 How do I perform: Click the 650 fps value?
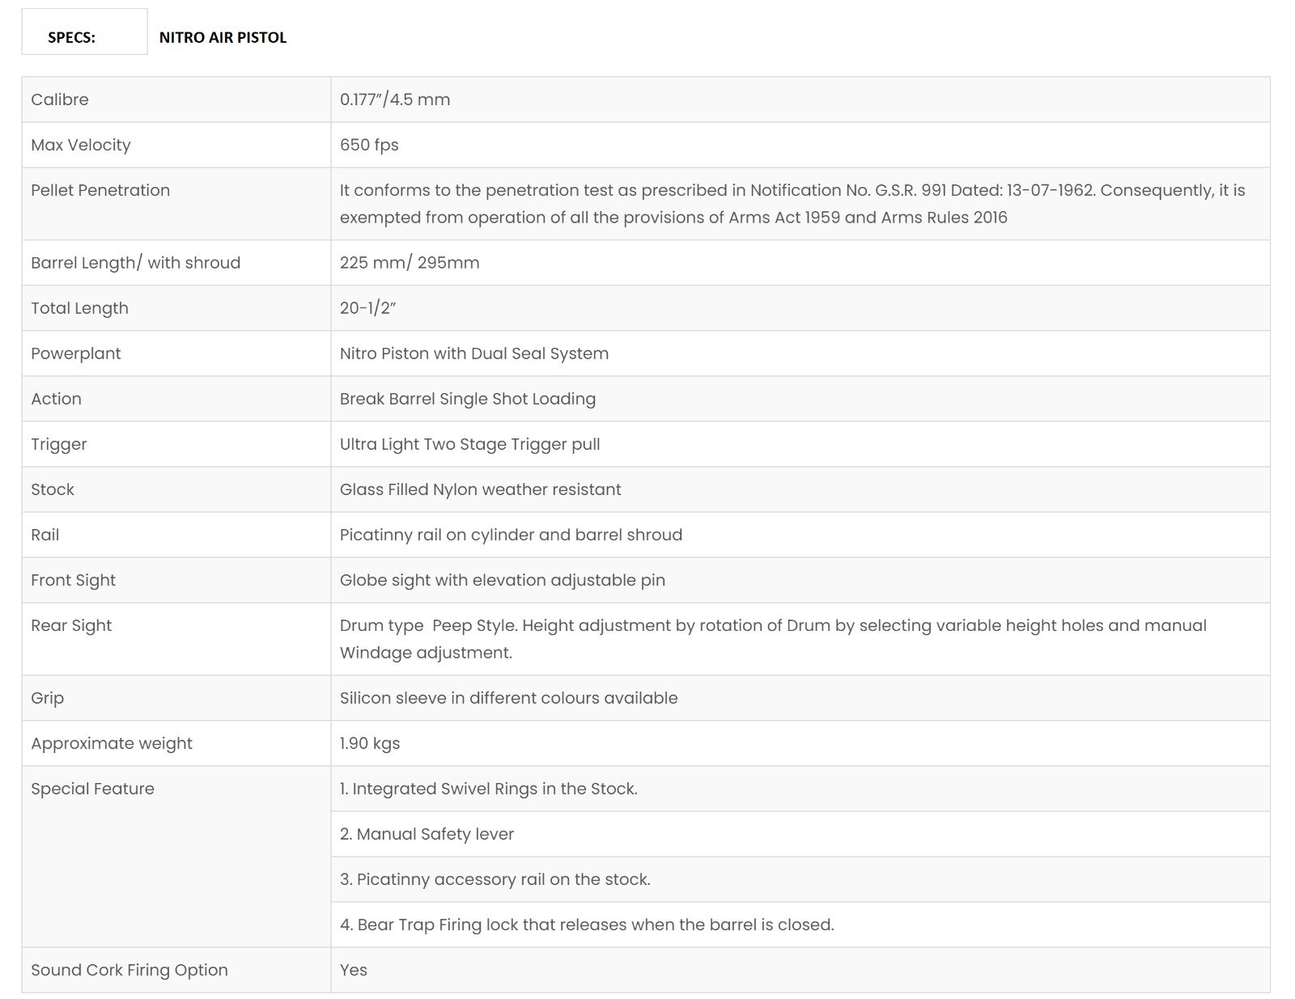click(369, 145)
